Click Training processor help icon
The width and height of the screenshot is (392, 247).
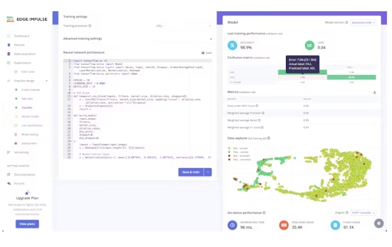[90, 26]
